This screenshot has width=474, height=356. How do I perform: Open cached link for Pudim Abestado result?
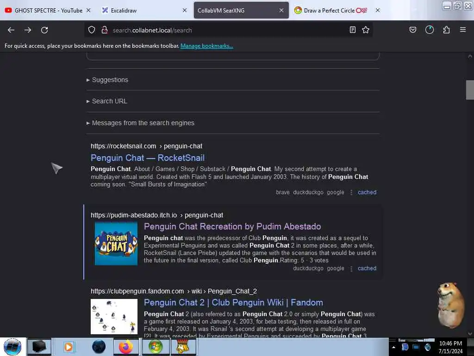pos(367,268)
